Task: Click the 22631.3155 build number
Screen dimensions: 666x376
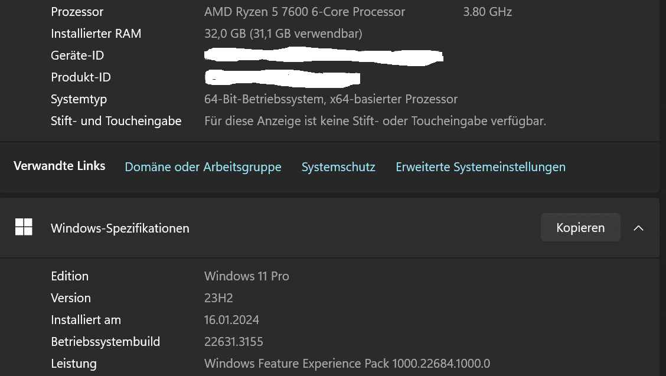Action: (234, 342)
